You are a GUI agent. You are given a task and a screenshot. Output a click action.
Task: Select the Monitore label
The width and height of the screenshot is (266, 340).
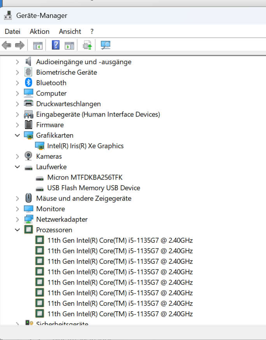coord(51,209)
